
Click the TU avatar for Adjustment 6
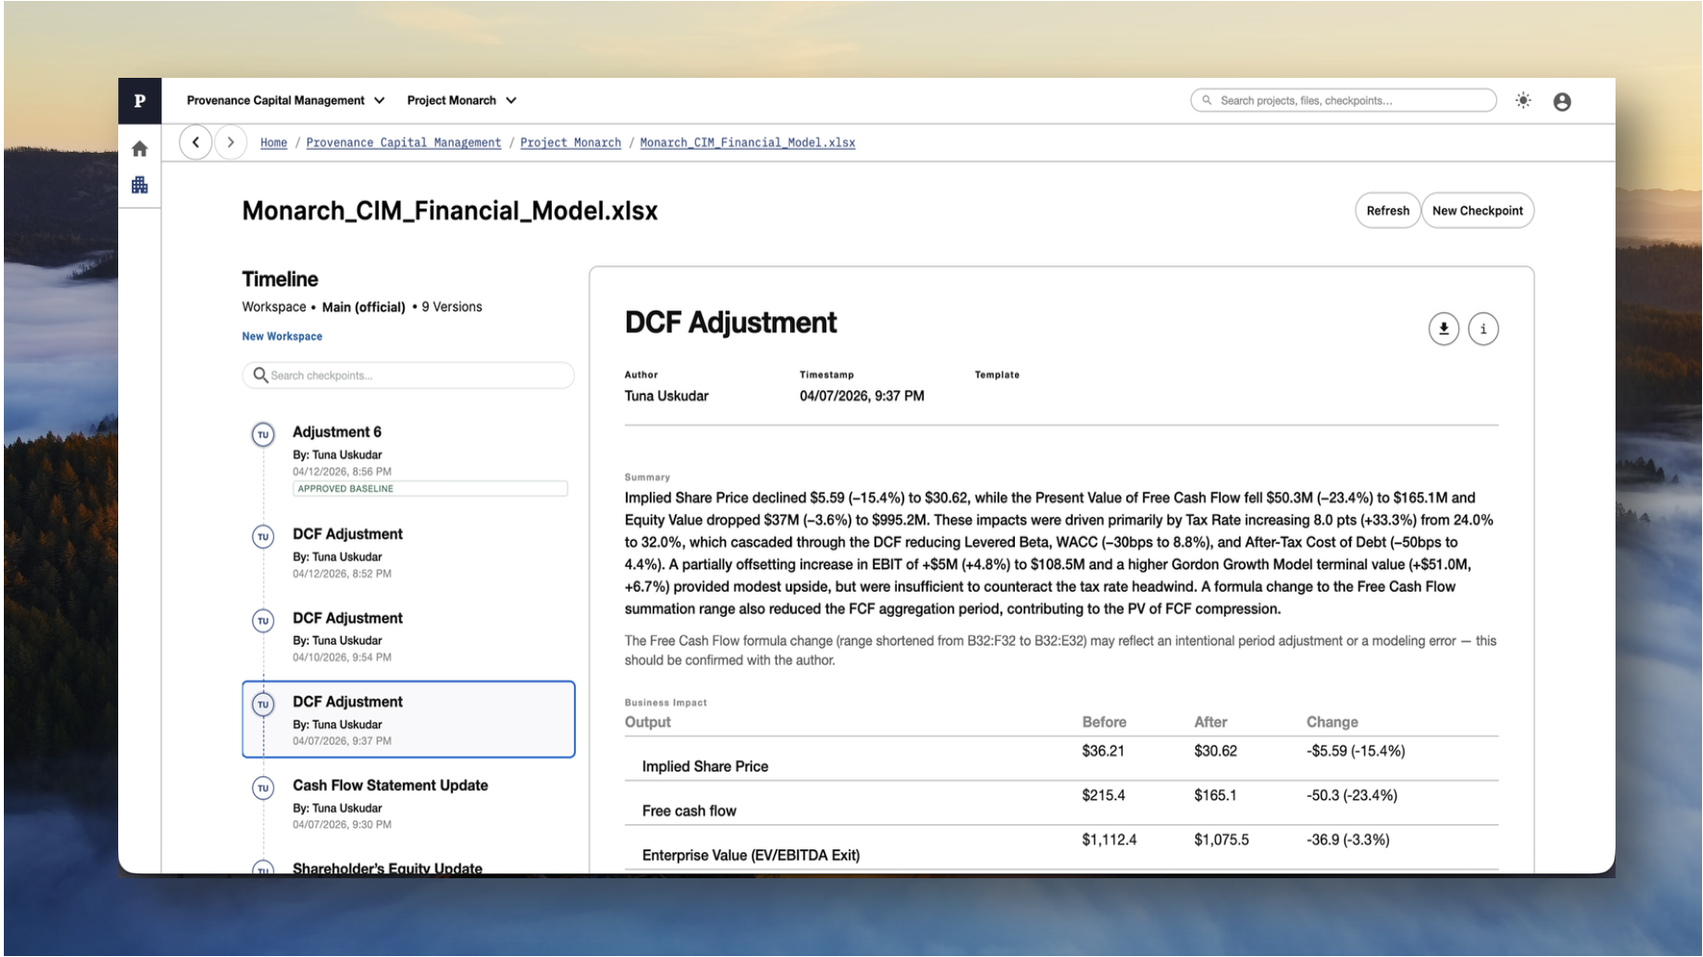coord(263,434)
